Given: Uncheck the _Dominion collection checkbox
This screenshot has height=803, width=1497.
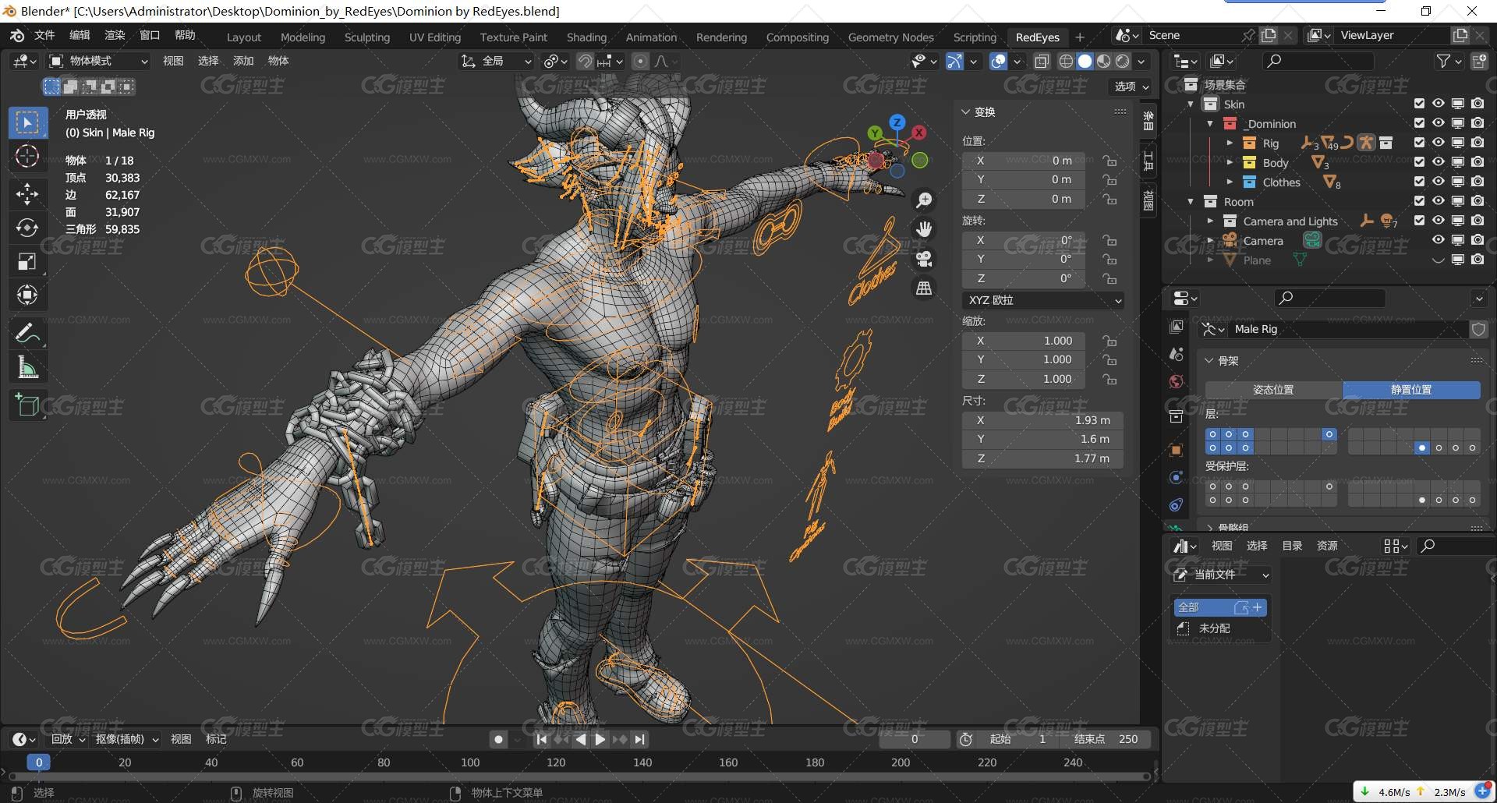Looking at the screenshot, I should [1419, 123].
